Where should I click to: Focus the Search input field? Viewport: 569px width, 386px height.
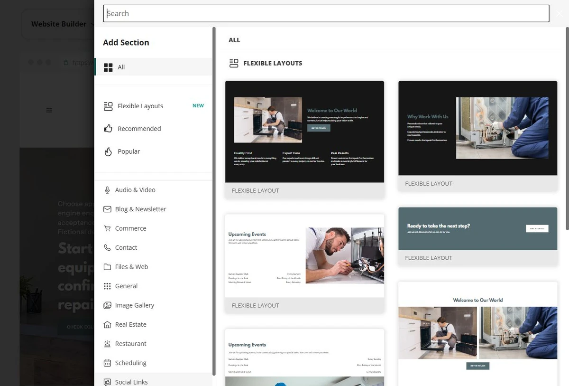pos(326,13)
